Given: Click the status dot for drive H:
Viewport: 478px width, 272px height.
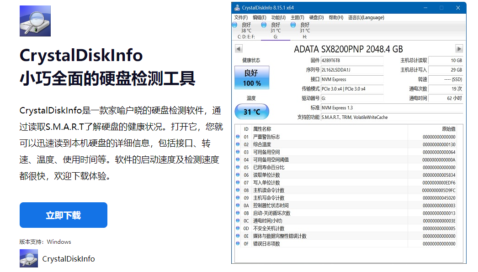Looking at the screenshot, I should (x=293, y=25).
